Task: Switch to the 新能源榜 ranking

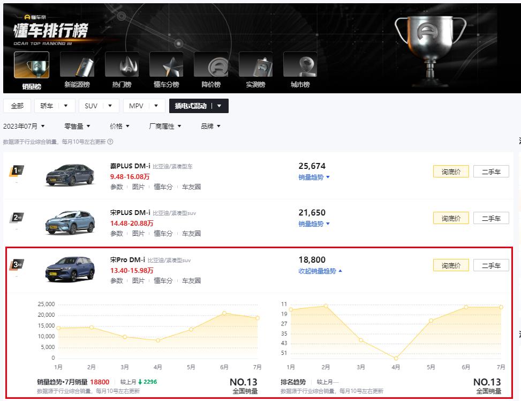Action: 77,70
